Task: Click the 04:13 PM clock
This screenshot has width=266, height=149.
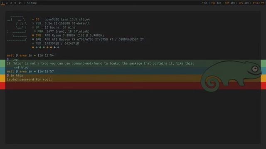Action: [259, 3]
